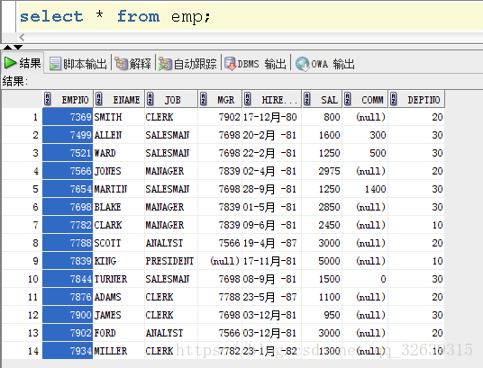Sort by the SAL column sort icon

click(306, 99)
